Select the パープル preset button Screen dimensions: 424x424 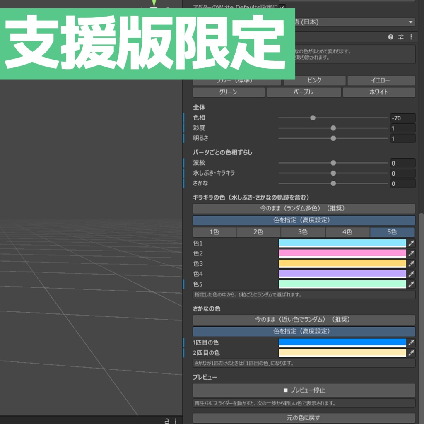(304, 92)
